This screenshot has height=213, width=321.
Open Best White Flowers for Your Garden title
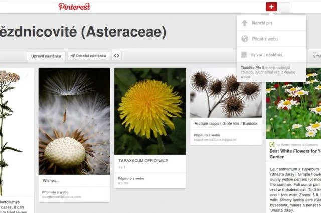tap(295, 154)
